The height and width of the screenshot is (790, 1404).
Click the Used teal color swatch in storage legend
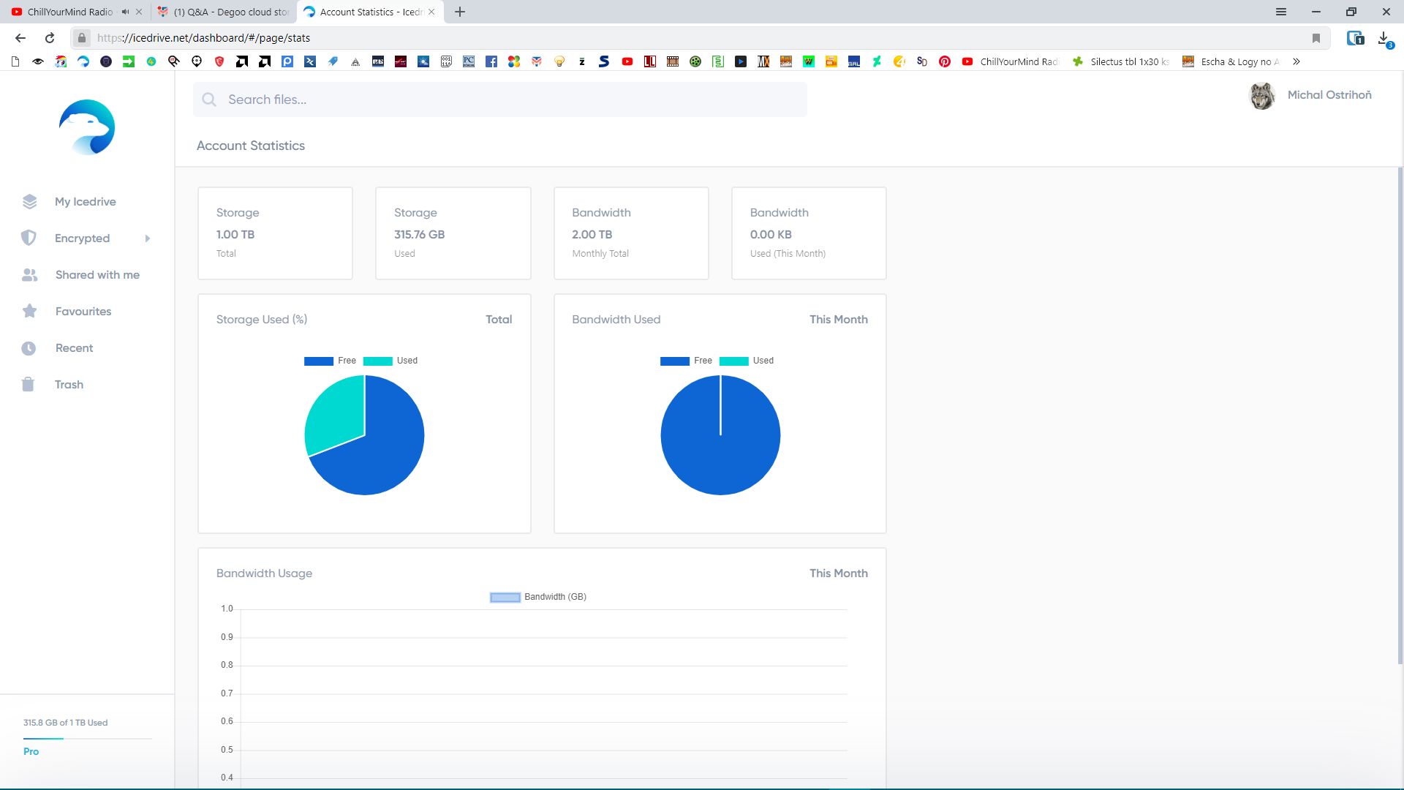[x=377, y=361]
